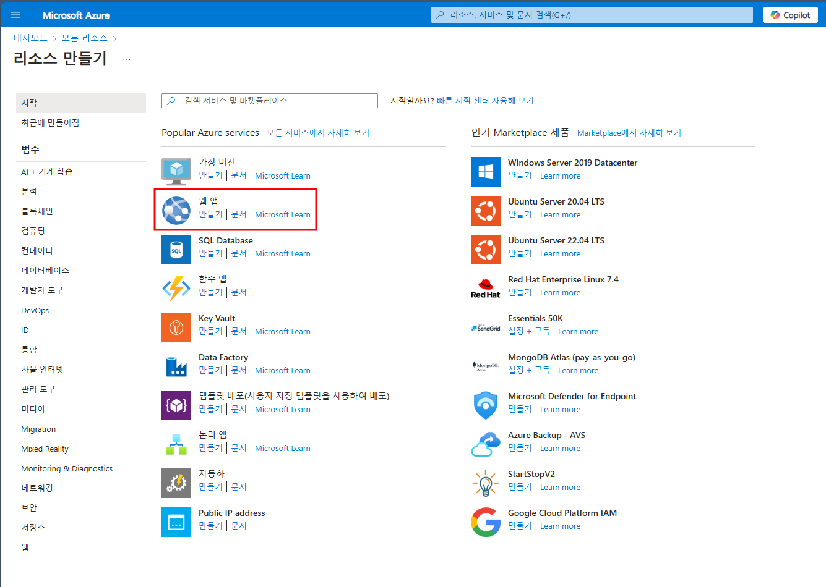This screenshot has height=587, width=826.
Task: Click the Public IP address icon
Action: coord(176,522)
